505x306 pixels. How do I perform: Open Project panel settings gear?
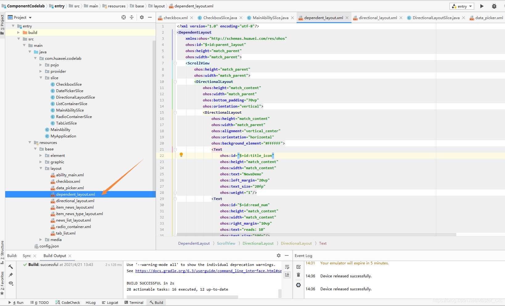142,17
